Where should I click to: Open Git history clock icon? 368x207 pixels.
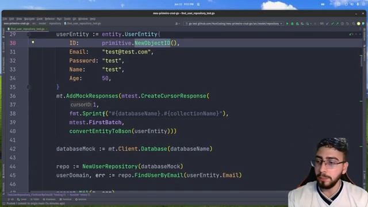click(x=343, y=24)
